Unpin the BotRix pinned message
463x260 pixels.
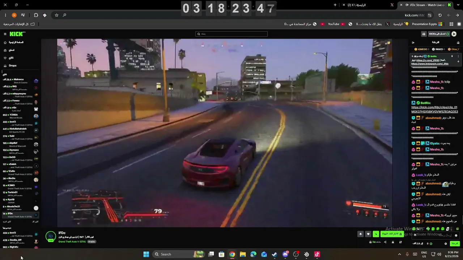tap(452, 56)
